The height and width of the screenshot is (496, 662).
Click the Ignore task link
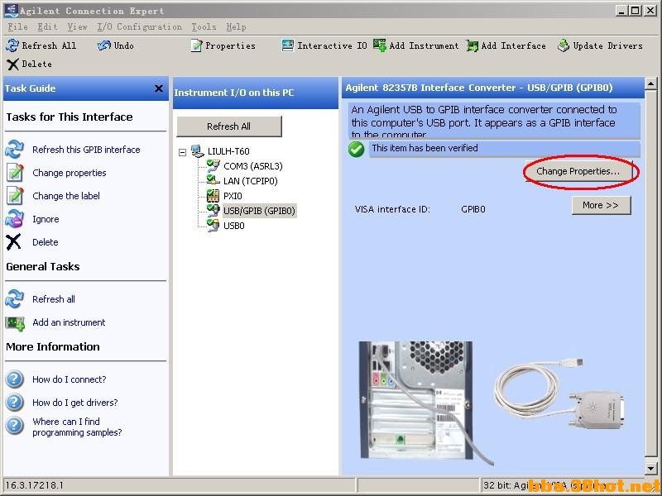pos(46,219)
